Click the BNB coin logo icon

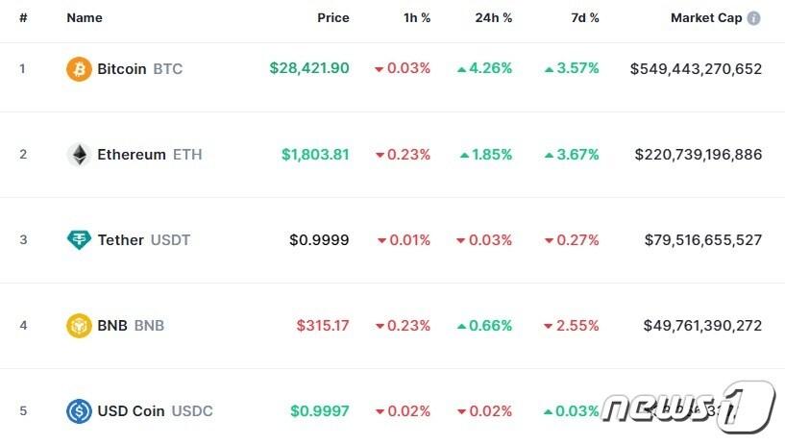click(79, 326)
